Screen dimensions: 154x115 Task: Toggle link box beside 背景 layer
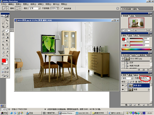[x=126, y=89]
